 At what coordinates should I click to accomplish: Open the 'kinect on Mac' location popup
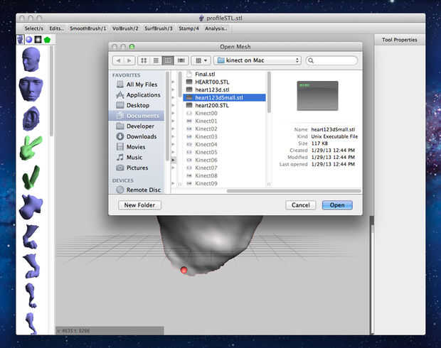click(x=257, y=60)
